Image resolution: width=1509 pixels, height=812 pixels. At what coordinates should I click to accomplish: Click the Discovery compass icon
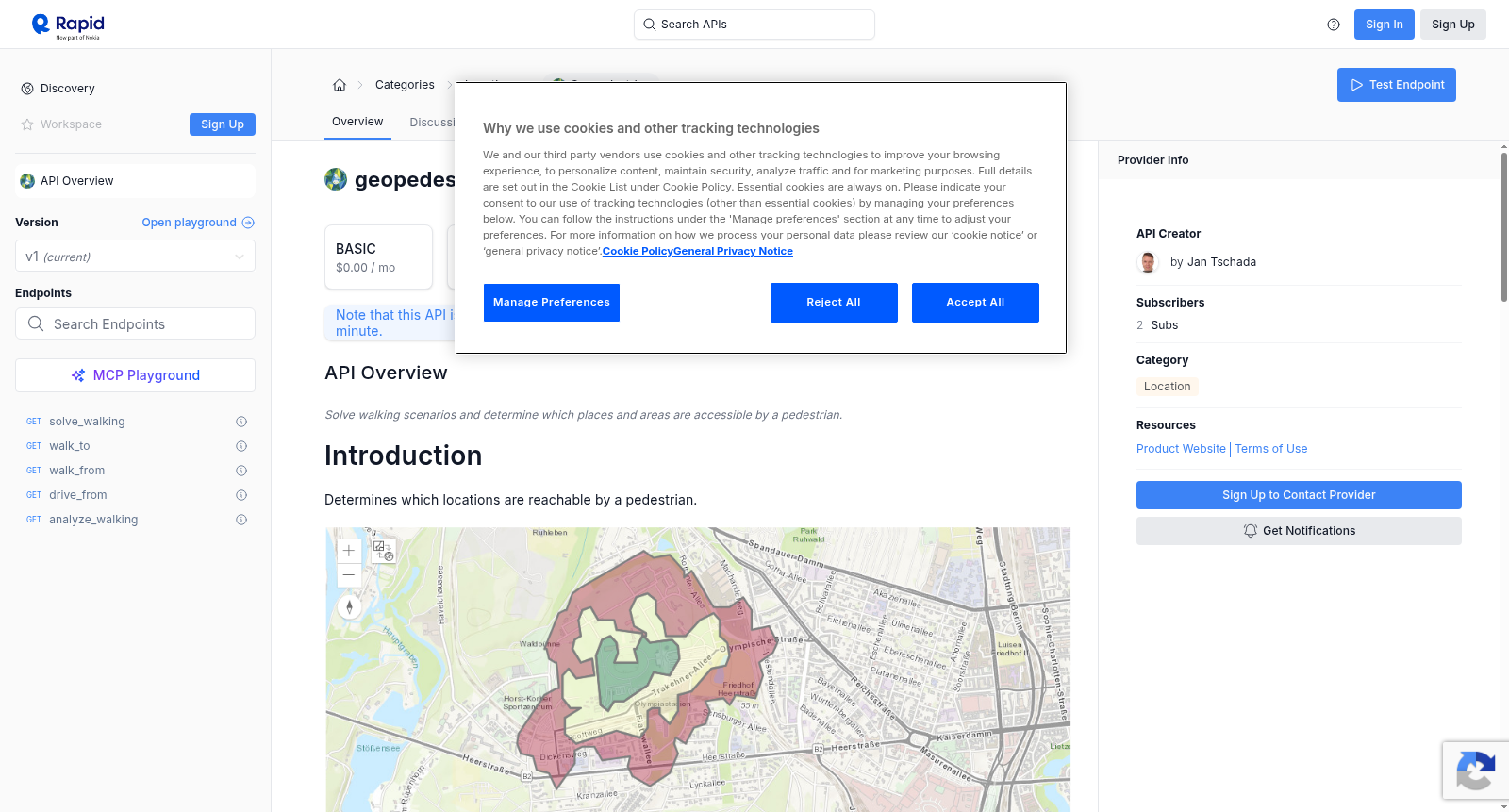point(27,89)
